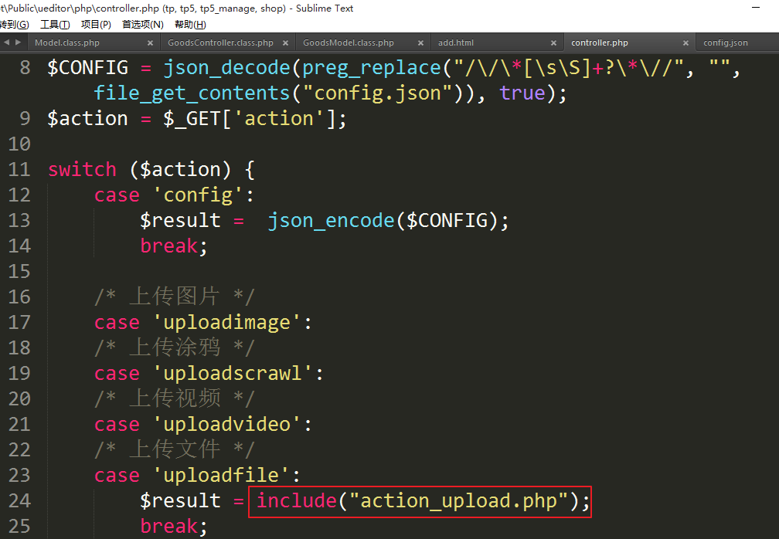
Task: Click line number 24 in gutter
Action: coord(19,501)
